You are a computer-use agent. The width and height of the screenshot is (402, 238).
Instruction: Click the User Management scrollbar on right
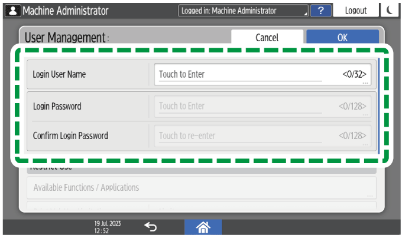pyautogui.click(x=379, y=106)
